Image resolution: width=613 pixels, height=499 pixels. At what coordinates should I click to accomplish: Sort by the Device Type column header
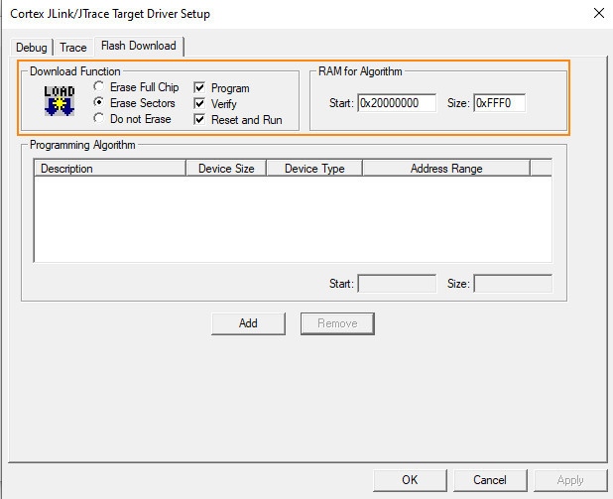pos(314,169)
